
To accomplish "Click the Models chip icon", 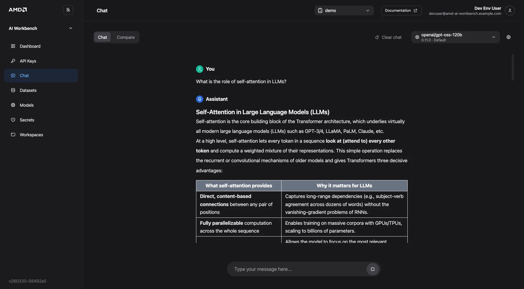I will 13,105.
